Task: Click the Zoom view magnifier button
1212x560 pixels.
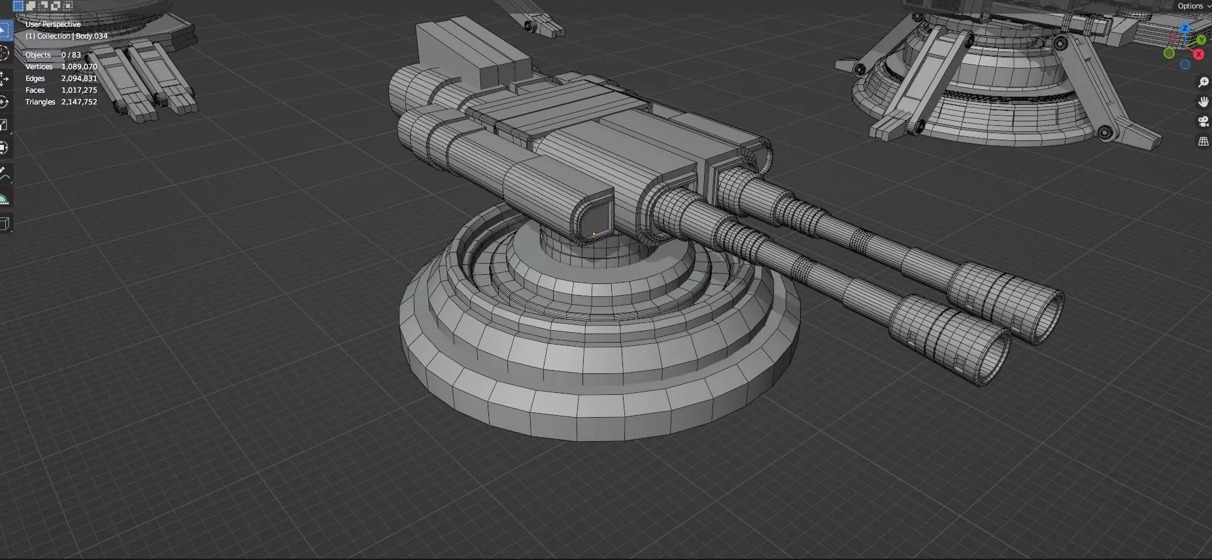Action: point(1203,82)
